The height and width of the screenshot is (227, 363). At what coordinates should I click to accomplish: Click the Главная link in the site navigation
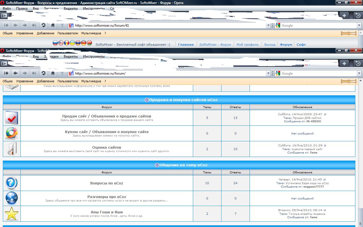[186, 45]
